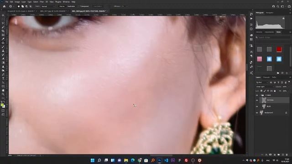Screen dimensions: 292x164
Task: Select the Eyedropper tool
Action: [3, 39]
